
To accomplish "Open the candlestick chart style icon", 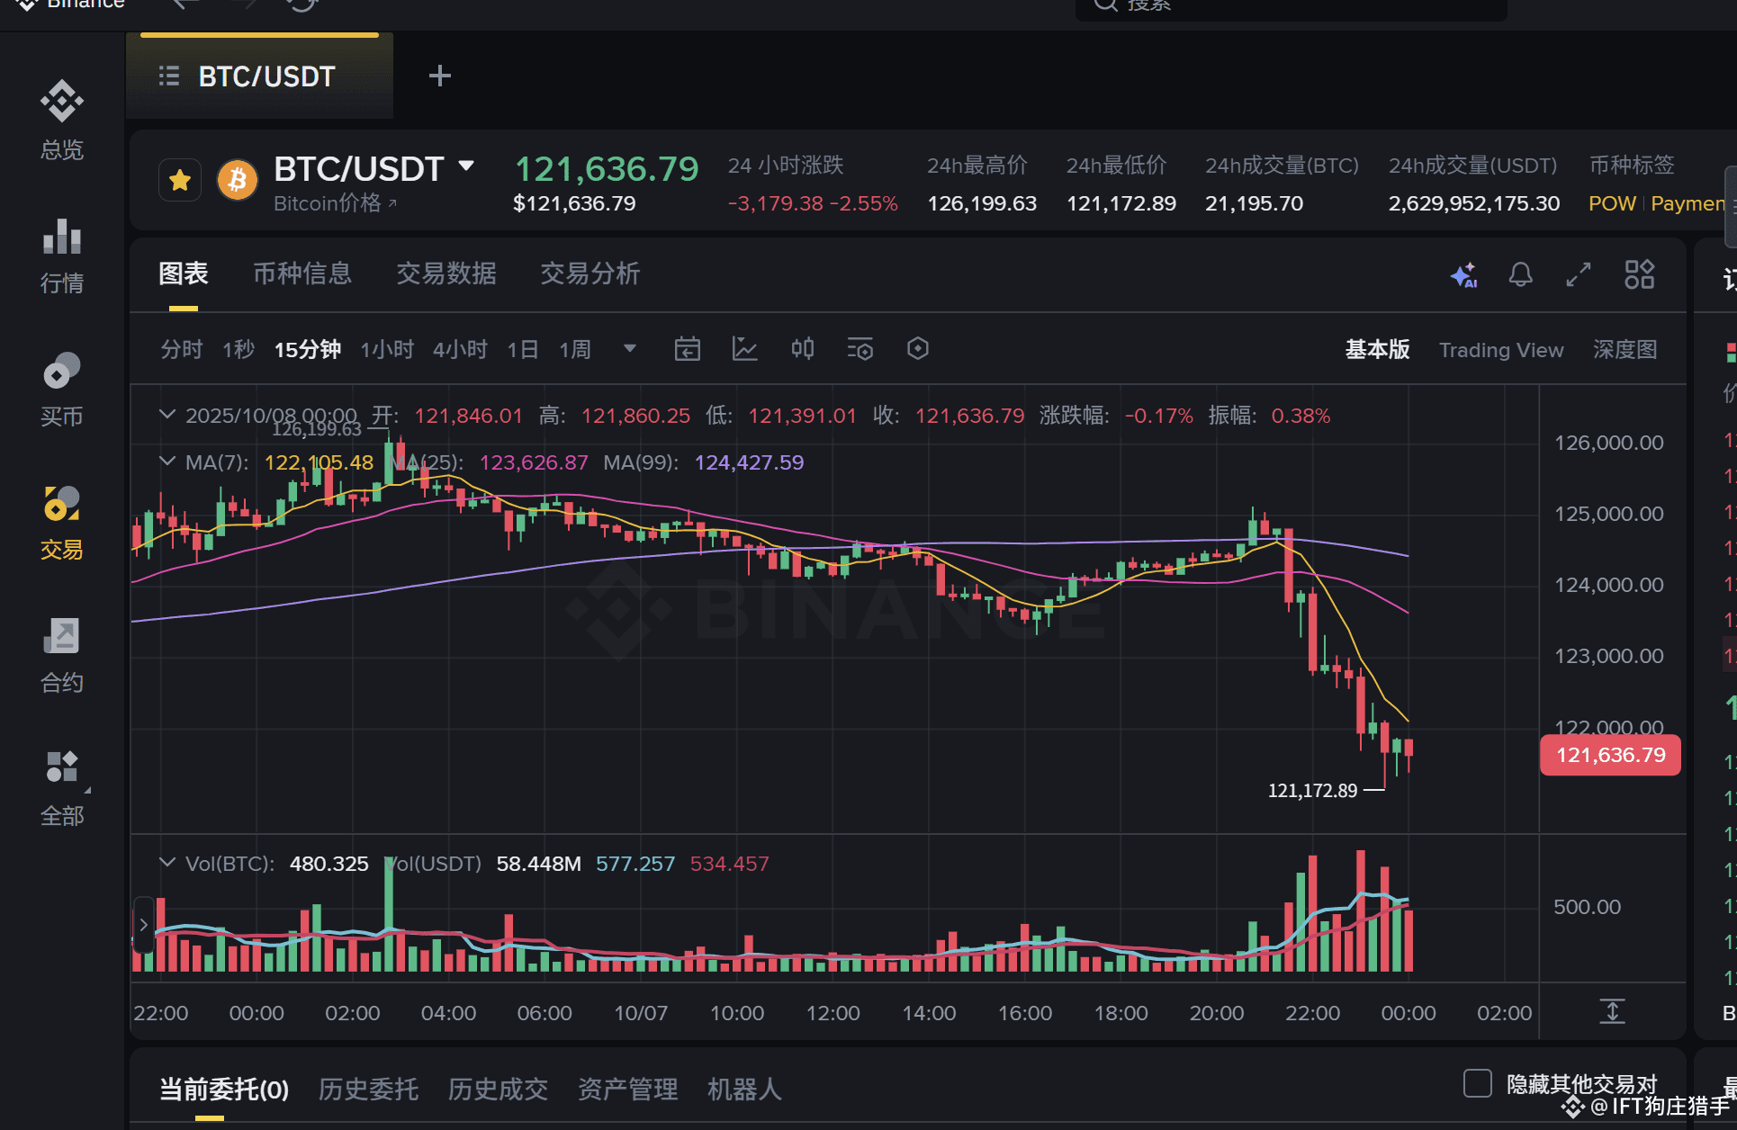I will coord(802,349).
